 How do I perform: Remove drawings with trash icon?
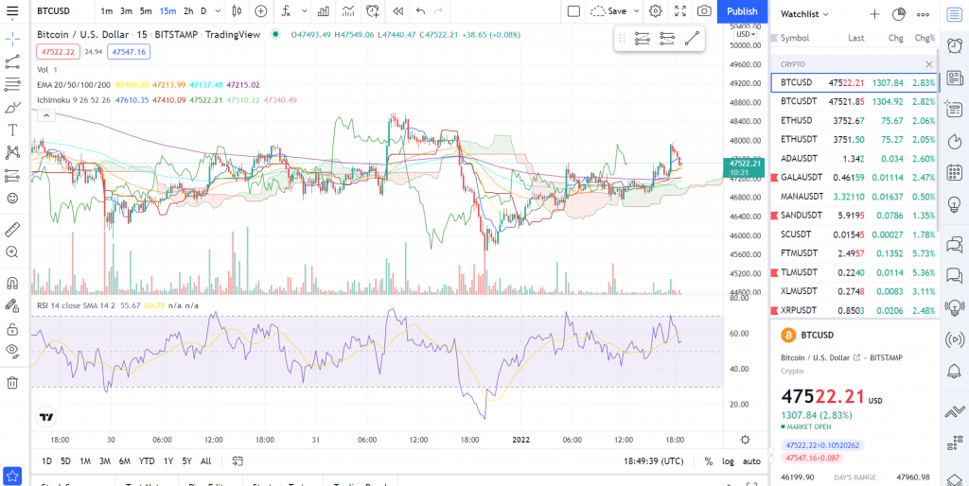12,383
